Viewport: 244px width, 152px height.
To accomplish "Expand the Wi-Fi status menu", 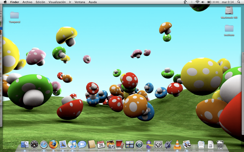I will 197,2.
